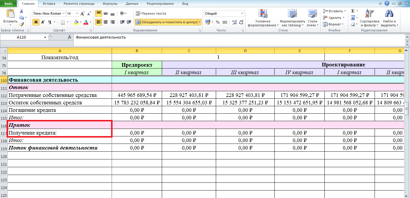Toggle align text right
The height and width of the screenshot is (198, 410).
[x=113, y=22]
